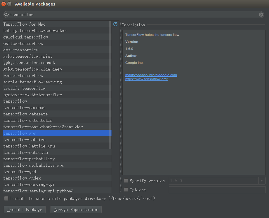Select tensorflow-font2char2word2sent2doc package
This screenshot has height=218, width=269.
[56, 127]
